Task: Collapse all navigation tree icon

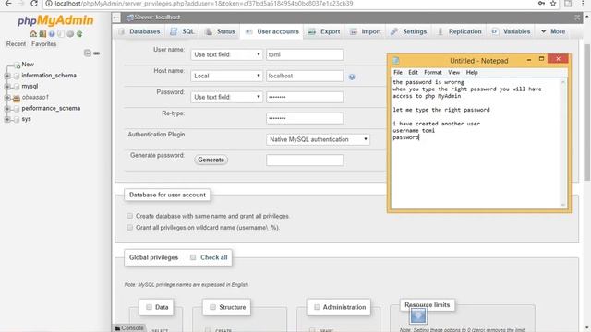Action: pyautogui.click(x=88, y=53)
